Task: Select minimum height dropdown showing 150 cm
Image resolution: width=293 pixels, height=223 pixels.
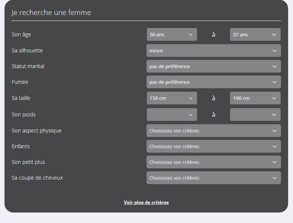Action: pyautogui.click(x=172, y=98)
